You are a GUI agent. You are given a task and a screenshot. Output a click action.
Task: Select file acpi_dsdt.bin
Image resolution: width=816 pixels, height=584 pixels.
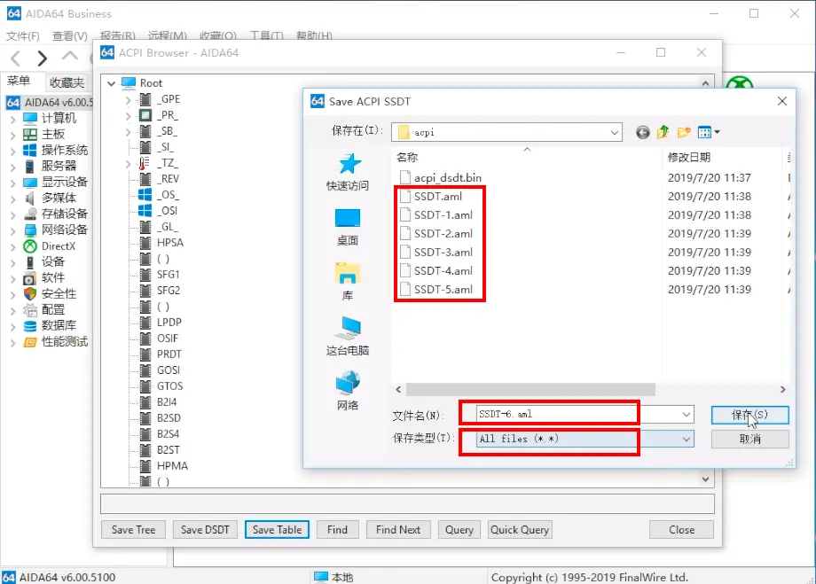click(440, 178)
